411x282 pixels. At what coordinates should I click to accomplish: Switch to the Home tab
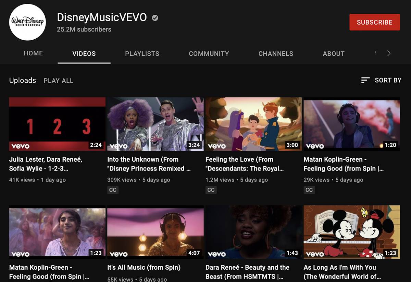[33, 54]
